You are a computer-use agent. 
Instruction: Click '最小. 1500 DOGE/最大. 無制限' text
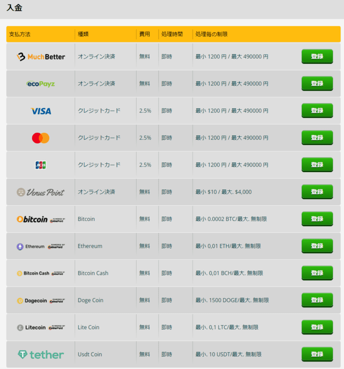pyautogui.click(x=232, y=300)
